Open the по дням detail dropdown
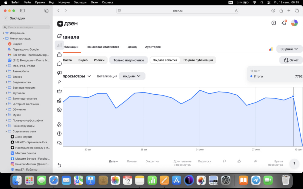Screen dimensions: 303x189 (x=132, y=76)
